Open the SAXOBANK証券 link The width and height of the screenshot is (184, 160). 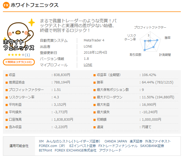pos(152,146)
